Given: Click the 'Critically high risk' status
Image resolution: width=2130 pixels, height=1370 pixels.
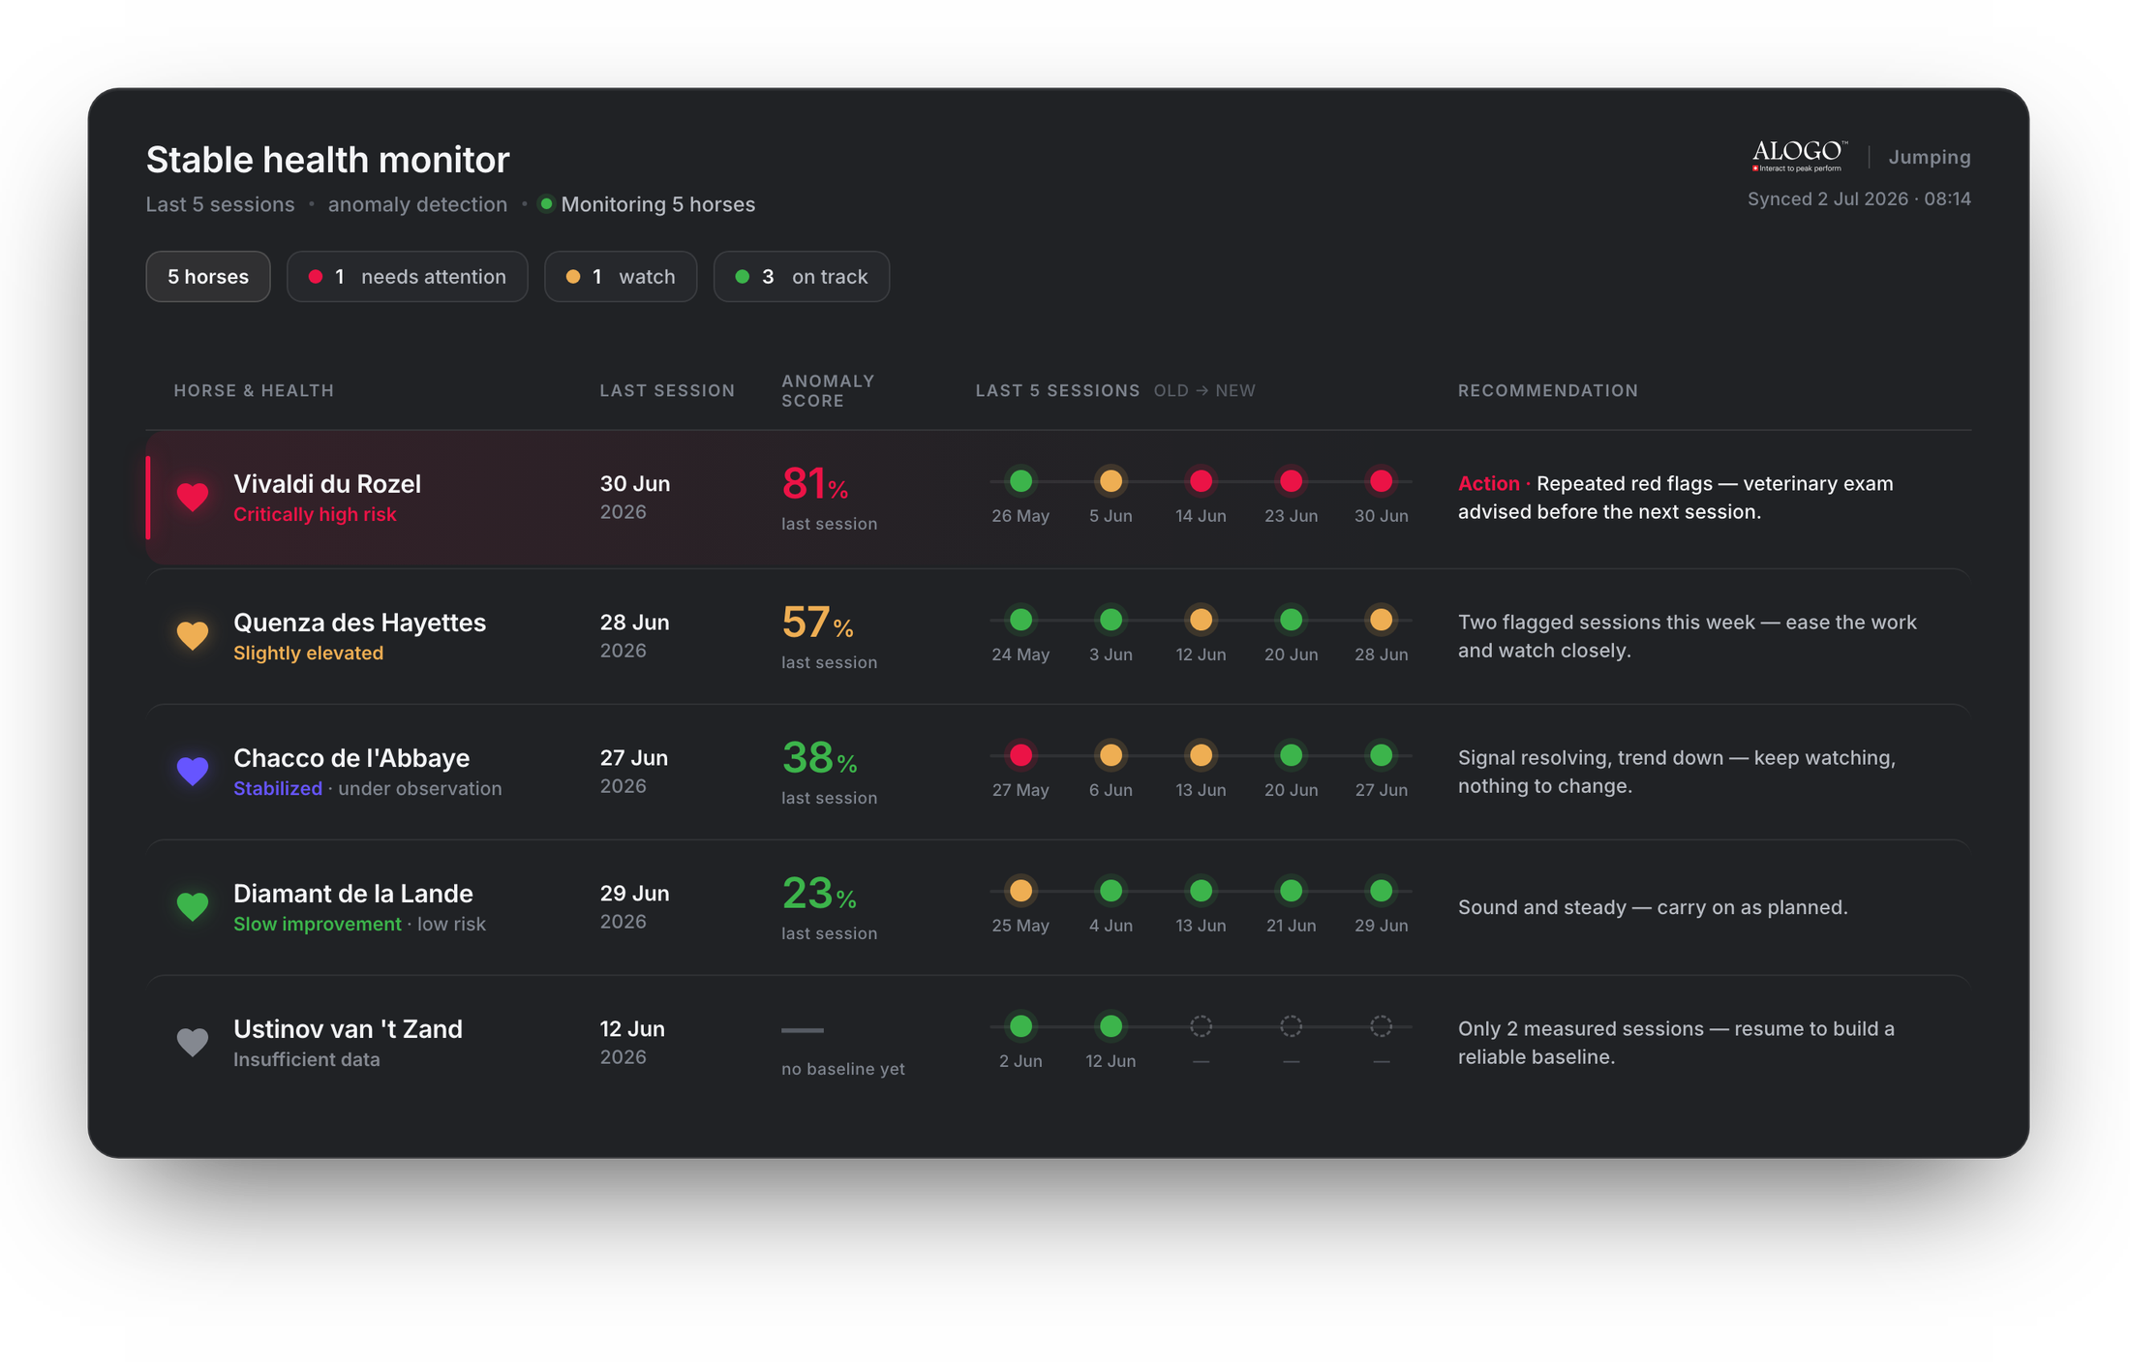Looking at the screenshot, I should coord(315,514).
